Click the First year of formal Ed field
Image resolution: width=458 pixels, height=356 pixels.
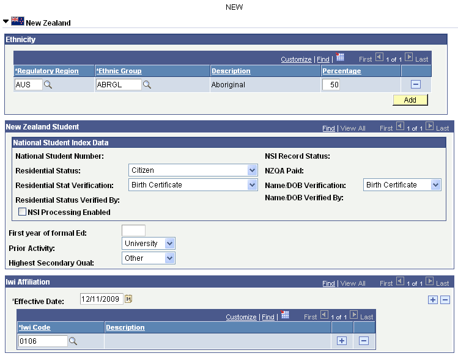tap(133, 231)
